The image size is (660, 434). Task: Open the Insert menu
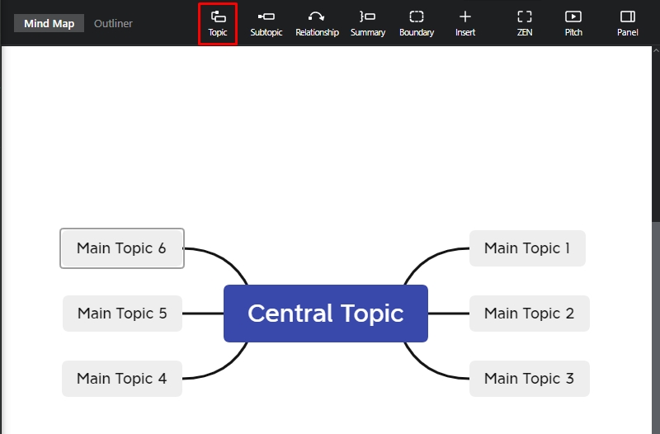[465, 24]
